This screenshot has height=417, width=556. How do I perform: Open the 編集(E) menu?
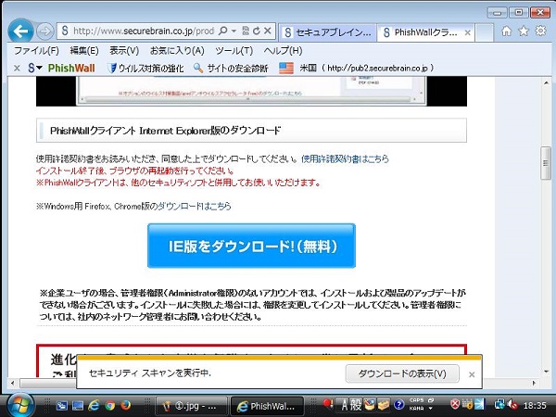[x=84, y=51]
